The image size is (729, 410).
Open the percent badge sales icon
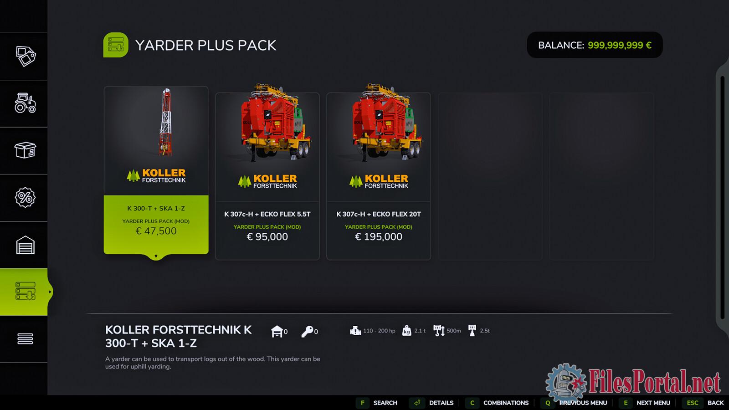tap(25, 197)
